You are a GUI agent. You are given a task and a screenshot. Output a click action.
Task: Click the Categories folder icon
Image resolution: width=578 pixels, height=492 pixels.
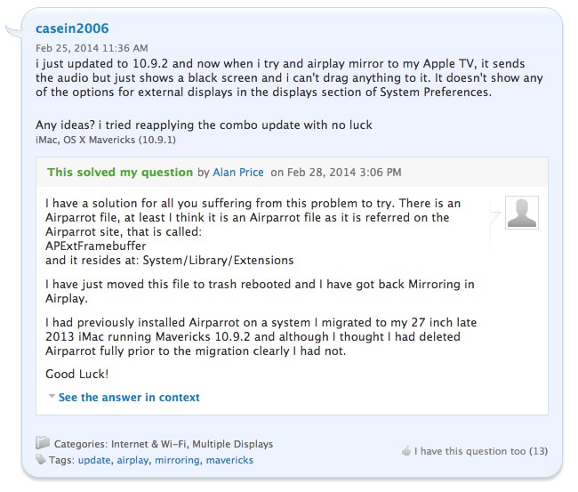click(x=43, y=442)
